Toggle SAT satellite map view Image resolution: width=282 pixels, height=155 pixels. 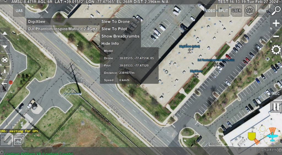coord(250,11)
